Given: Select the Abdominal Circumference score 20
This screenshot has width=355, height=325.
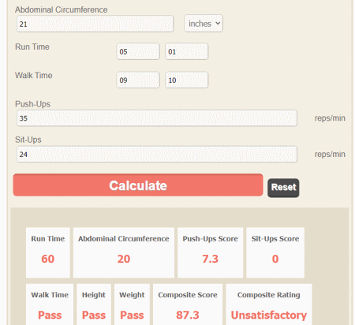Looking at the screenshot, I should pyautogui.click(x=124, y=259).
